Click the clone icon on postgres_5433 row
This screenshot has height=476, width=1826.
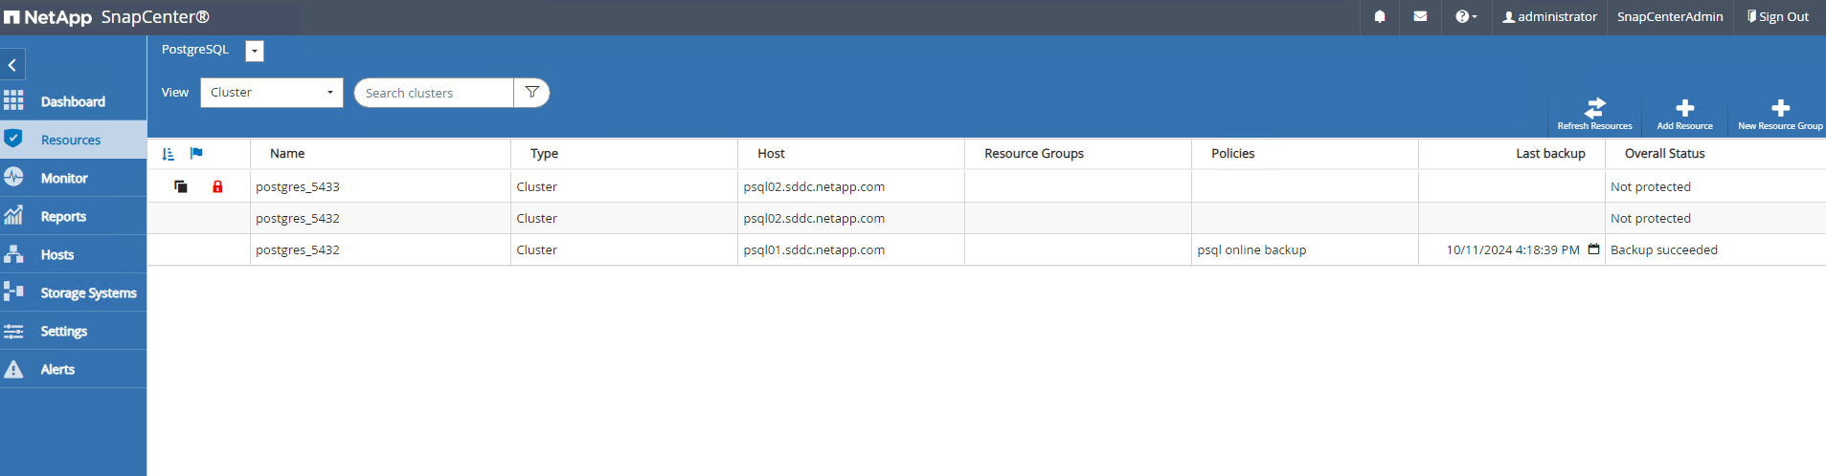point(181,186)
